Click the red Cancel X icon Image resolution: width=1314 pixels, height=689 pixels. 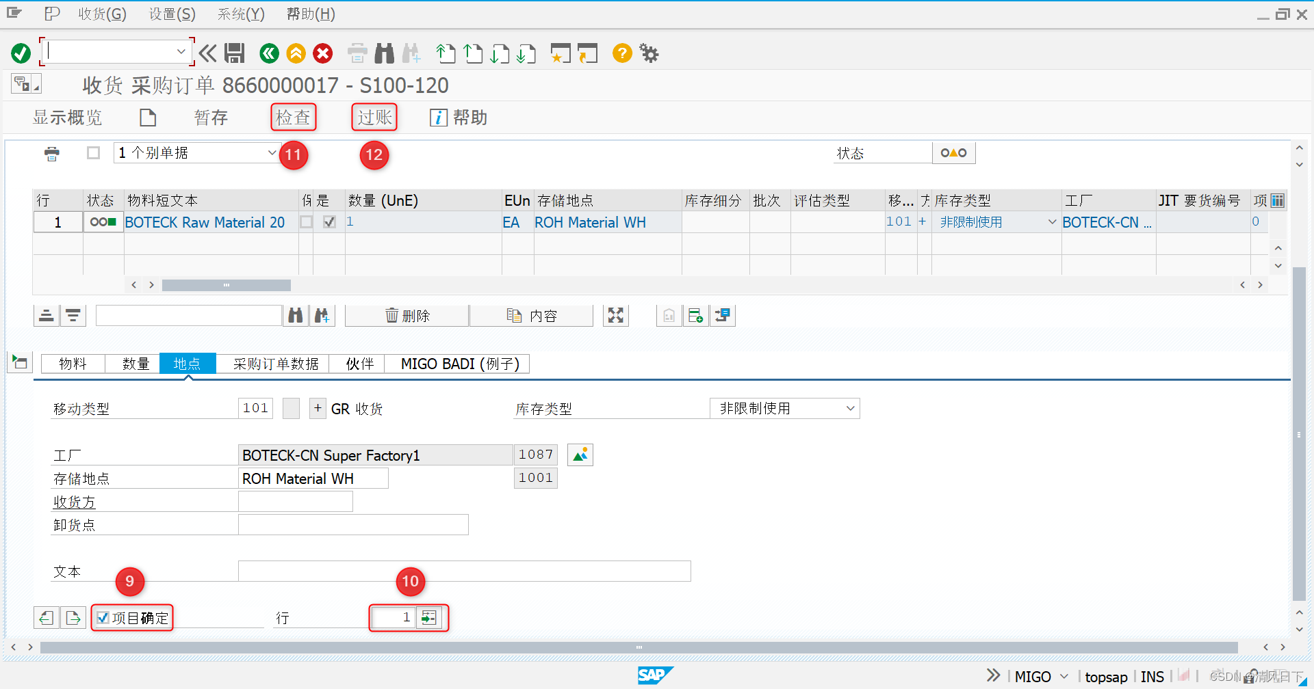click(x=323, y=53)
